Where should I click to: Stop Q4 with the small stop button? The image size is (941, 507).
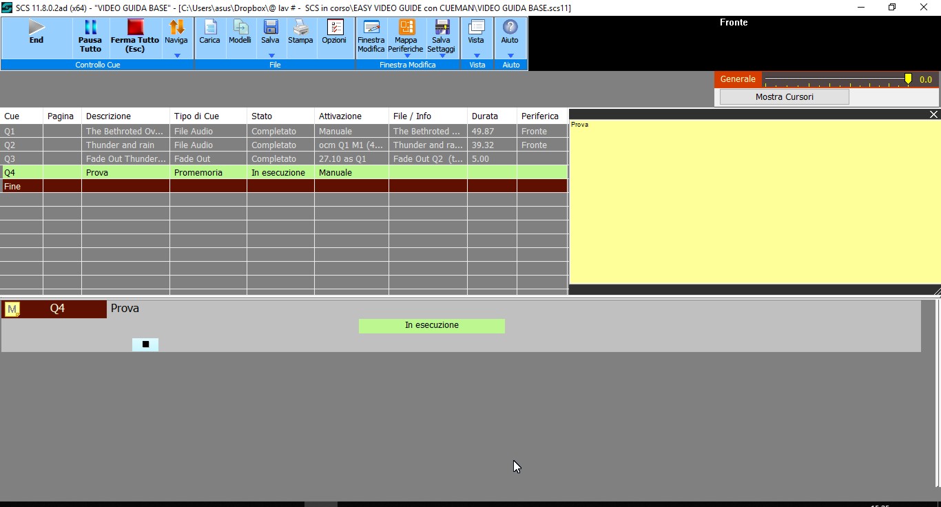point(145,344)
